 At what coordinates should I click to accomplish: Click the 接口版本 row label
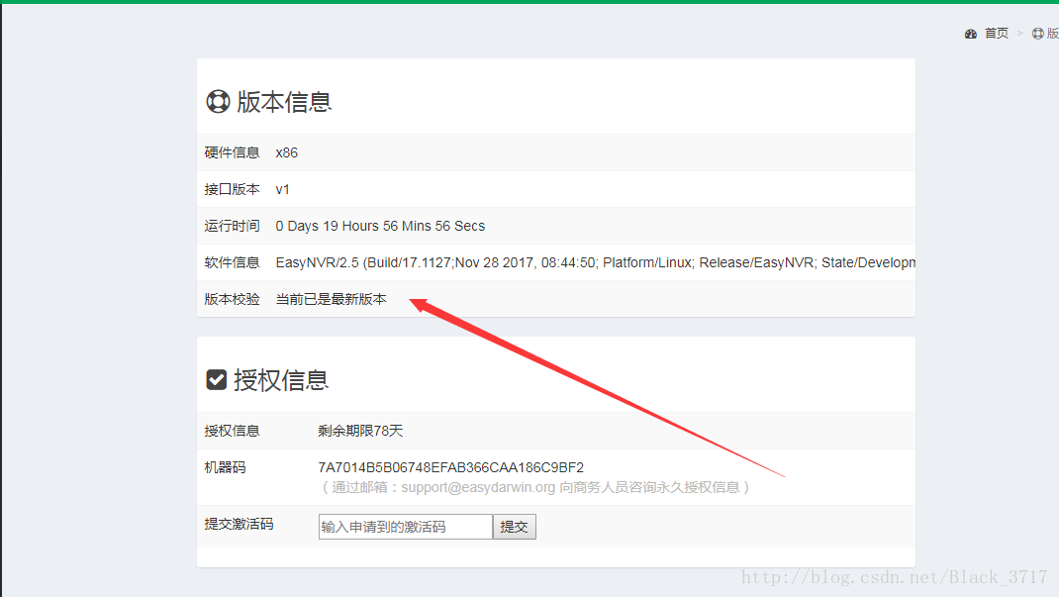tap(233, 189)
